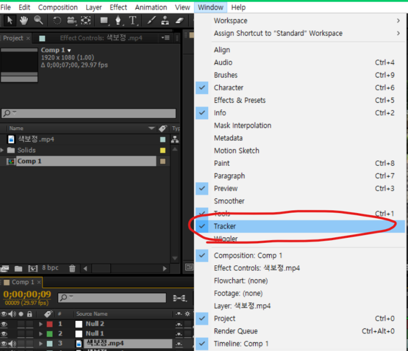Image resolution: width=408 pixels, height=351 pixels.
Task: Open the Composition menu
Action: coord(58,7)
